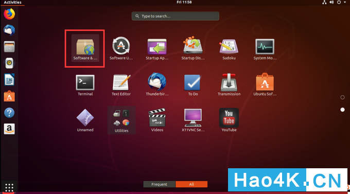Switch to the Frequent tab
This screenshot has width=350, height=194.
pos(159,184)
